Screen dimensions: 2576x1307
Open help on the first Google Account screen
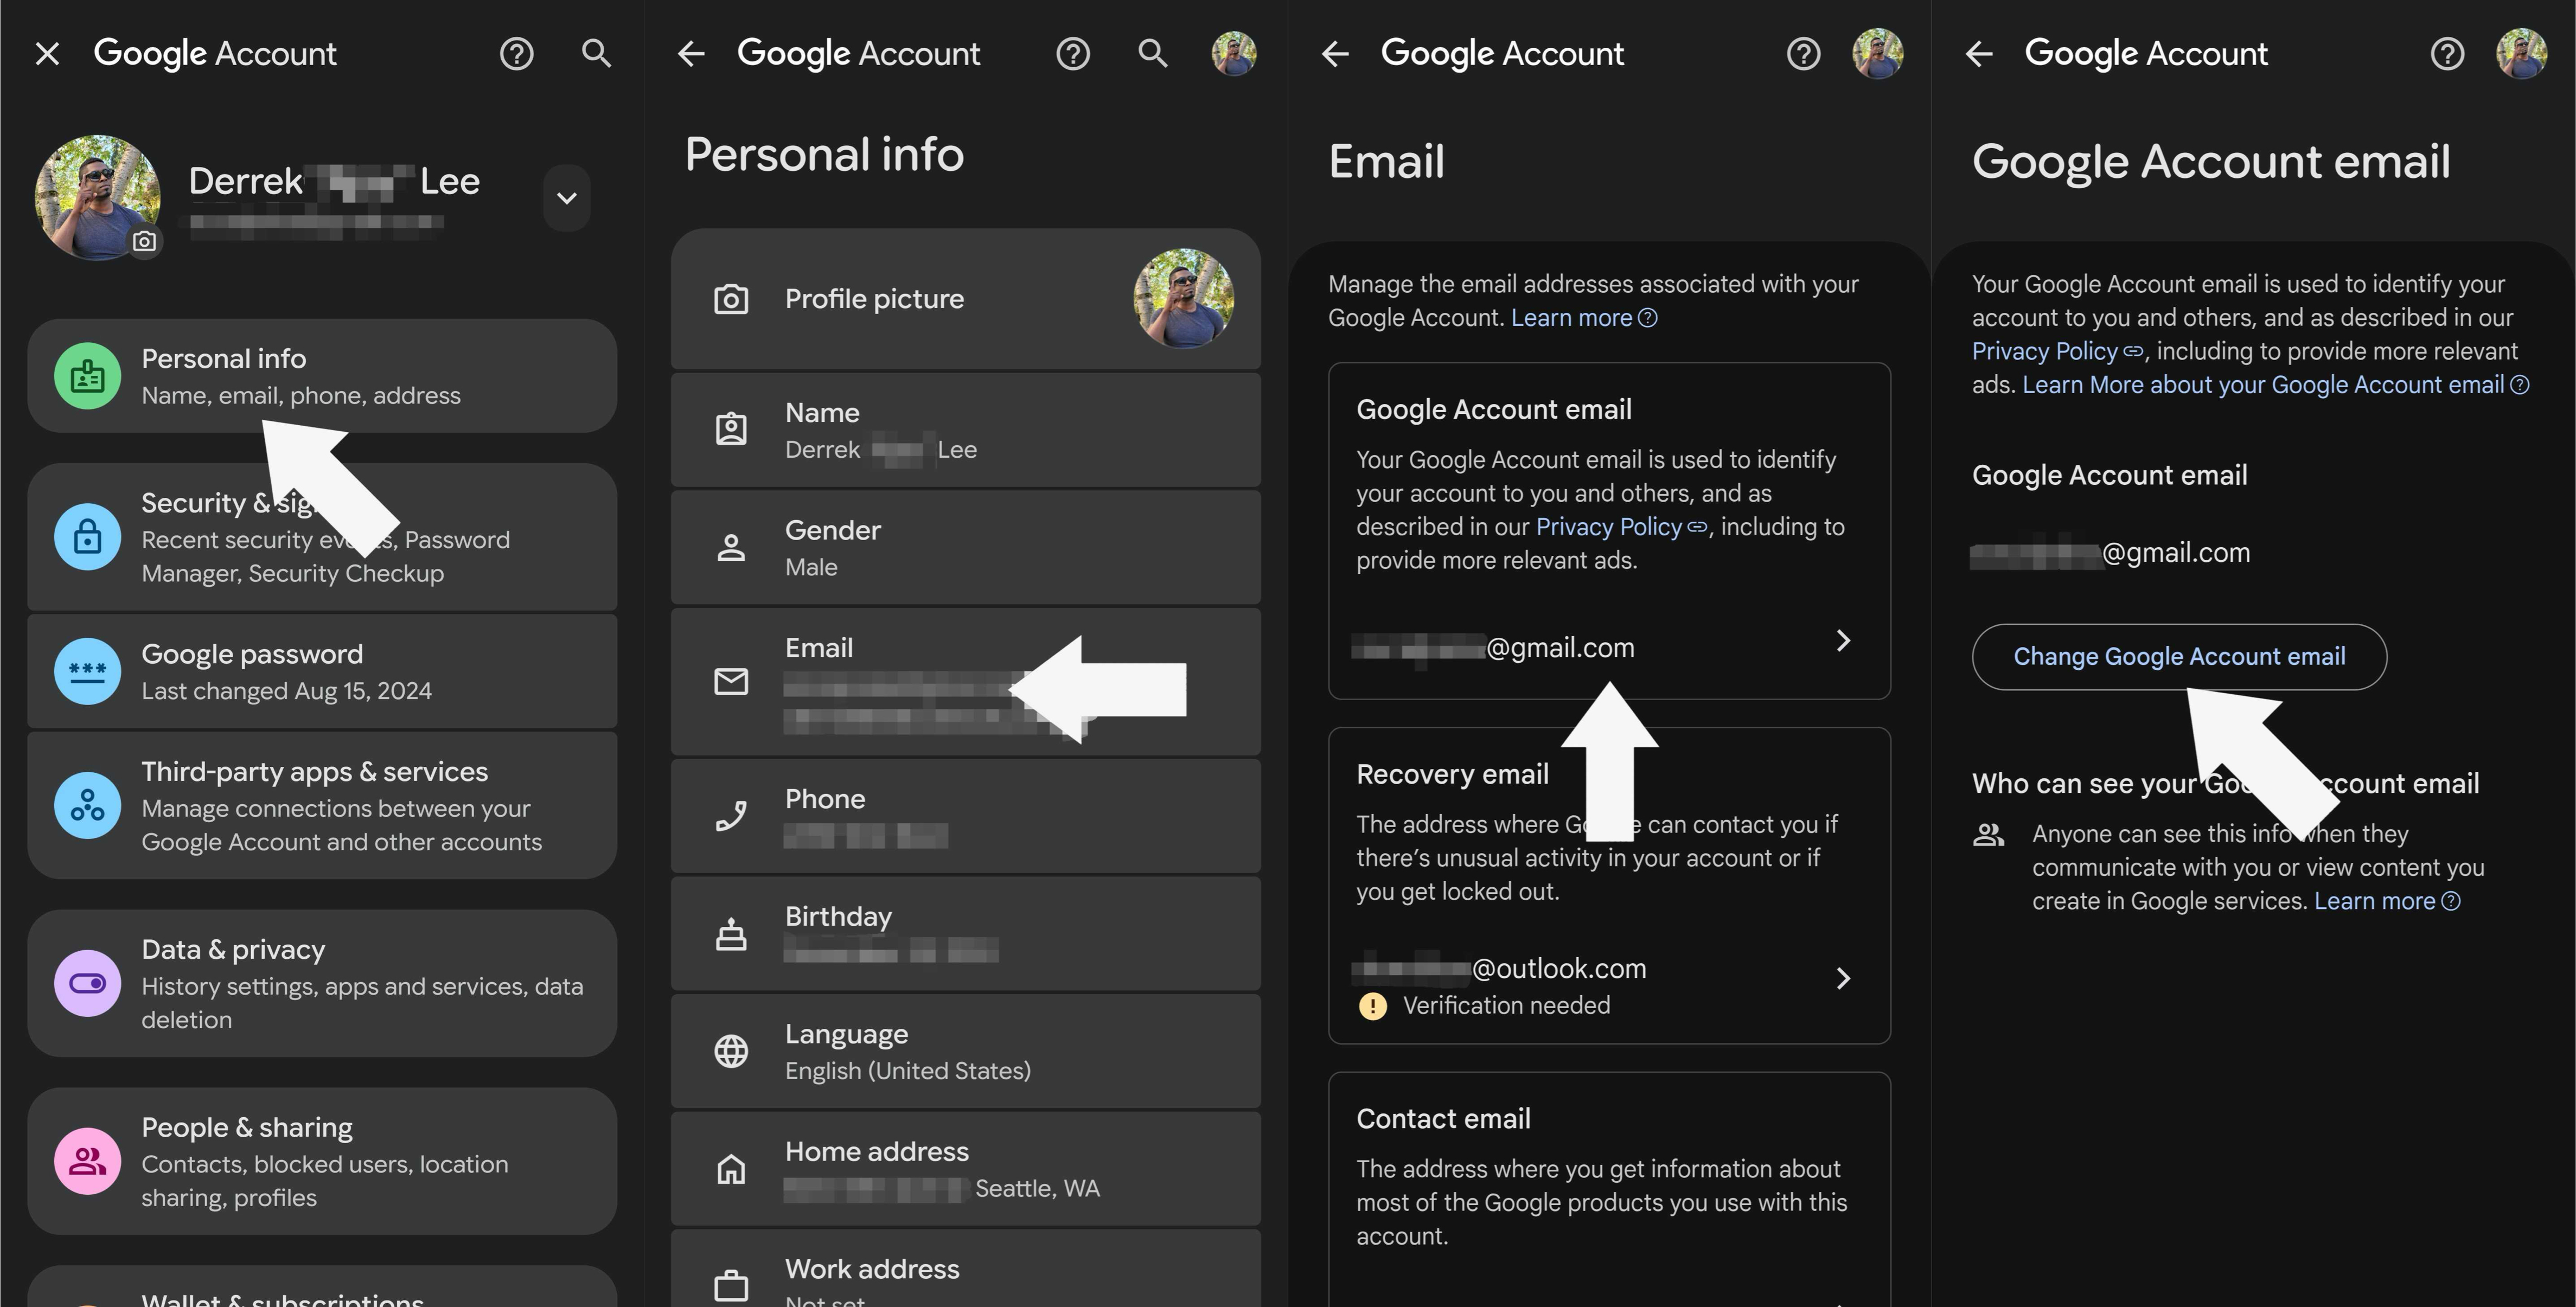516,53
